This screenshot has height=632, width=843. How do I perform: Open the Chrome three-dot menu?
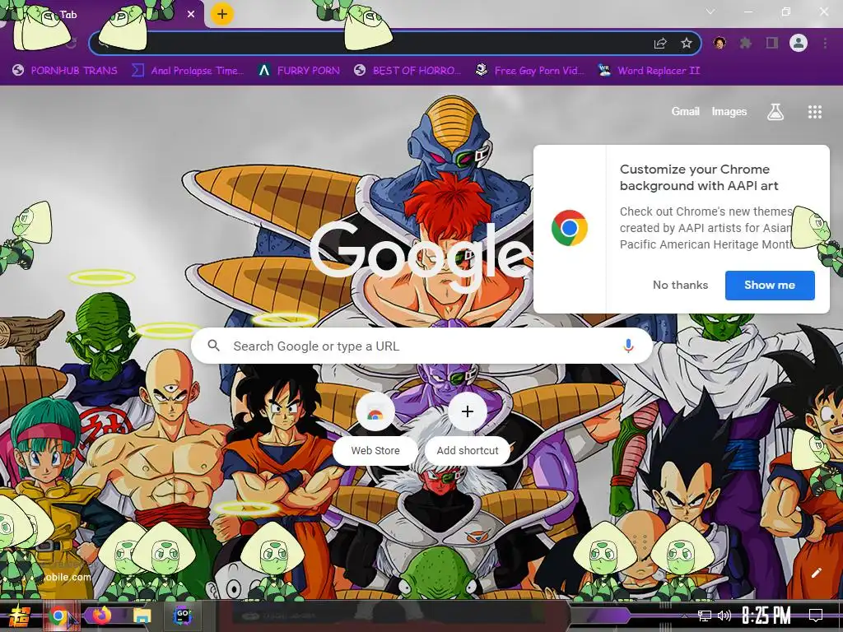click(825, 43)
